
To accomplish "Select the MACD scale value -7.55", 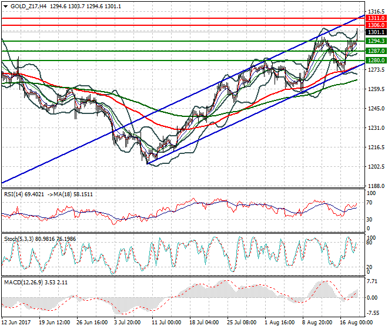I will [x=373, y=313].
